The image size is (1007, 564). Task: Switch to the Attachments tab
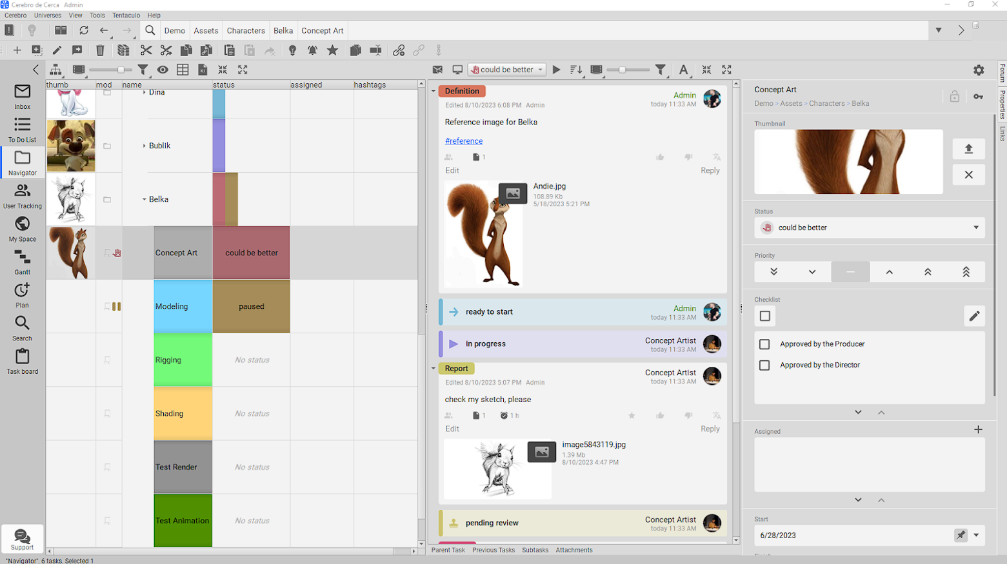[x=574, y=550]
